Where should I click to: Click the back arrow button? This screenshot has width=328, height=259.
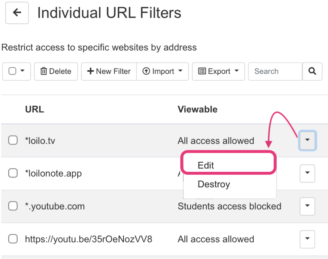tap(17, 13)
